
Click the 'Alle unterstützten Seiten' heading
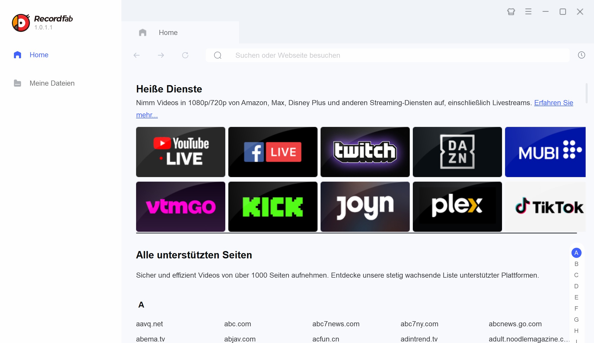[x=194, y=255]
